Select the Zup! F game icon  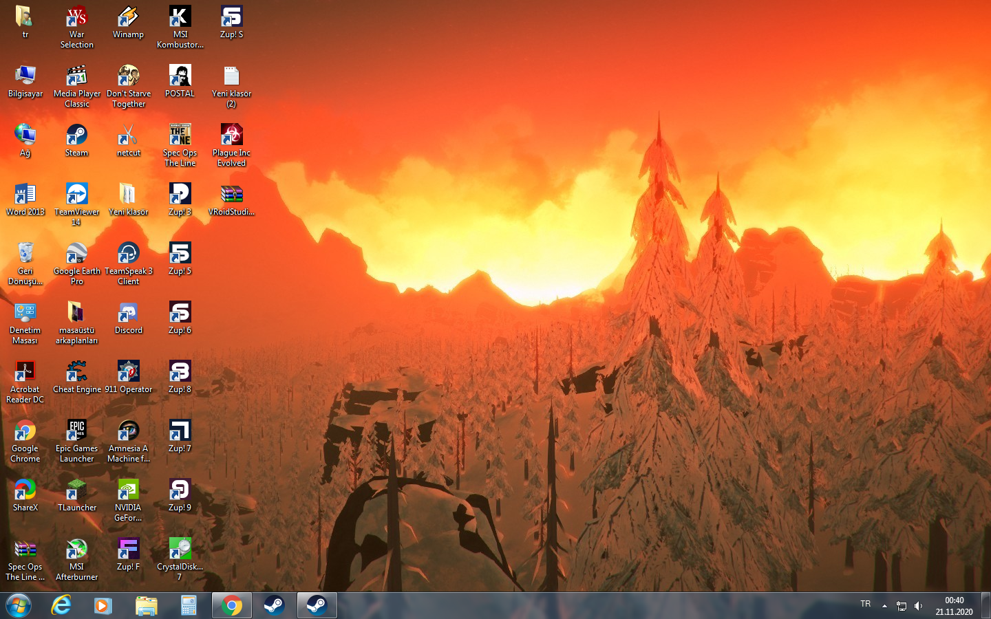tap(129, 554)
